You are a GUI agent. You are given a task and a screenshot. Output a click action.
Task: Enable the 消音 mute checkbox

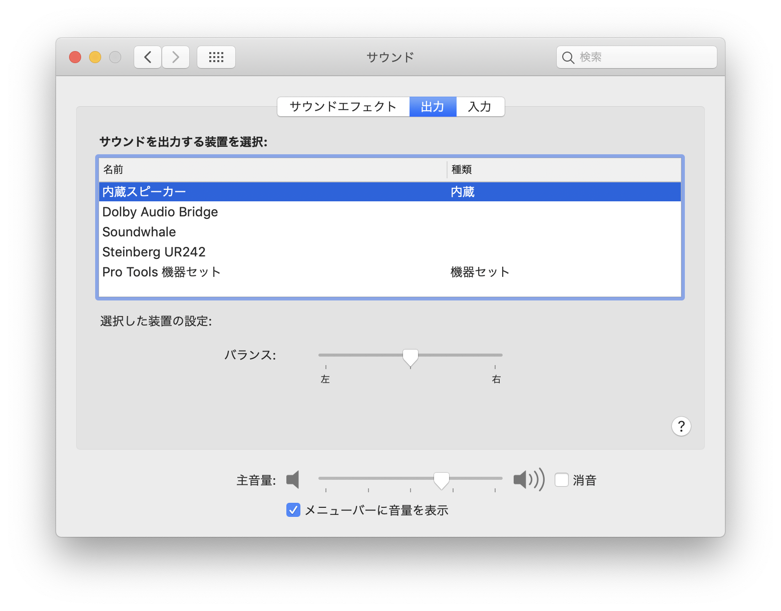tap(562, 480)
